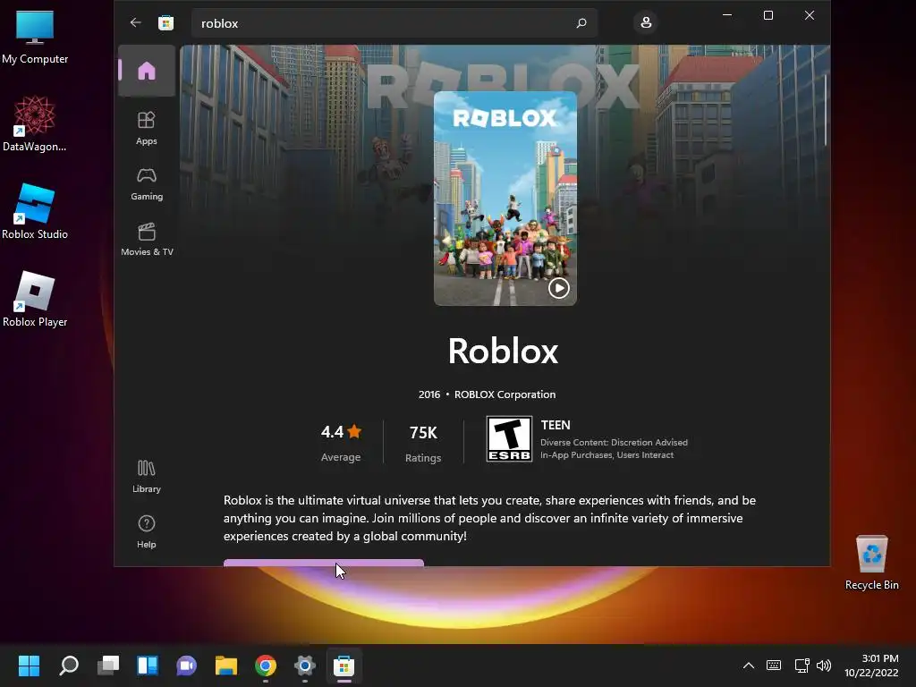Click the network icon in system tray

click(x=801, y=666)
